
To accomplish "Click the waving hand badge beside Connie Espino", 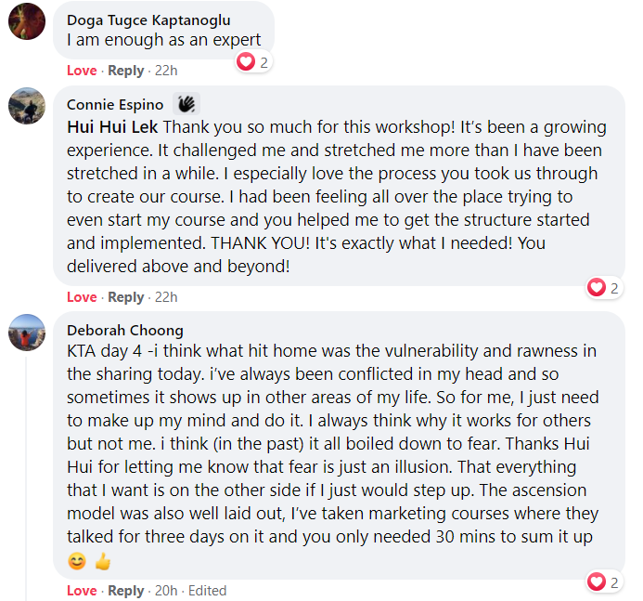I will pos(186,104).
